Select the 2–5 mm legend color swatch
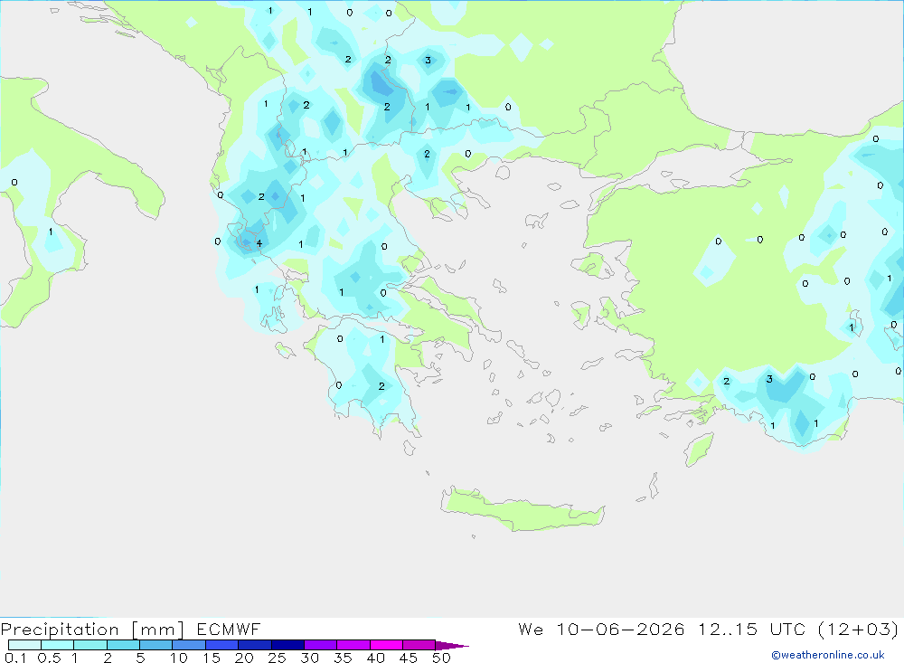This screenshot has width=904, height=663. [x=123, y=645]
